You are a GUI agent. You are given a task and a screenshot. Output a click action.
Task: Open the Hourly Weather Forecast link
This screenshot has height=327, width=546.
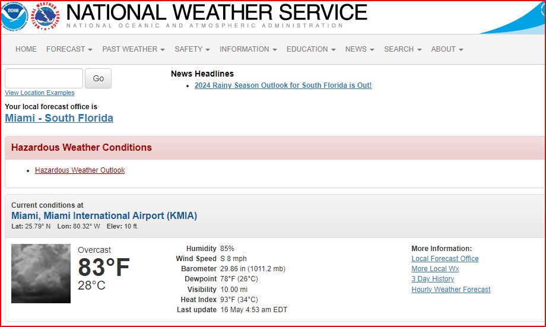point(450,290)
